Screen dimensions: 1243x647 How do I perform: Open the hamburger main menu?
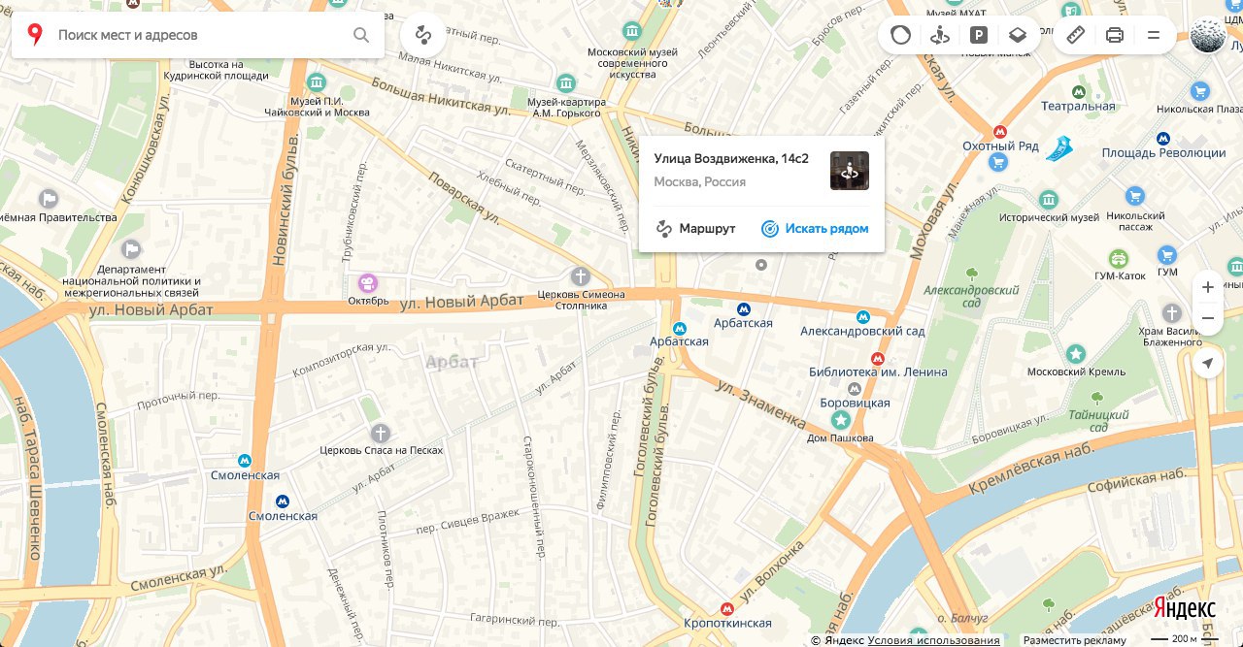pos(1154,36)
